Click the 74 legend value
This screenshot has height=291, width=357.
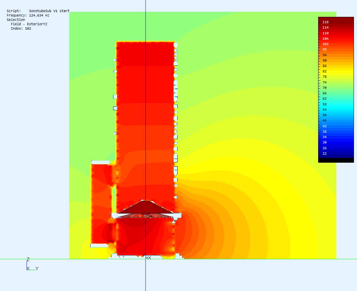325,82
